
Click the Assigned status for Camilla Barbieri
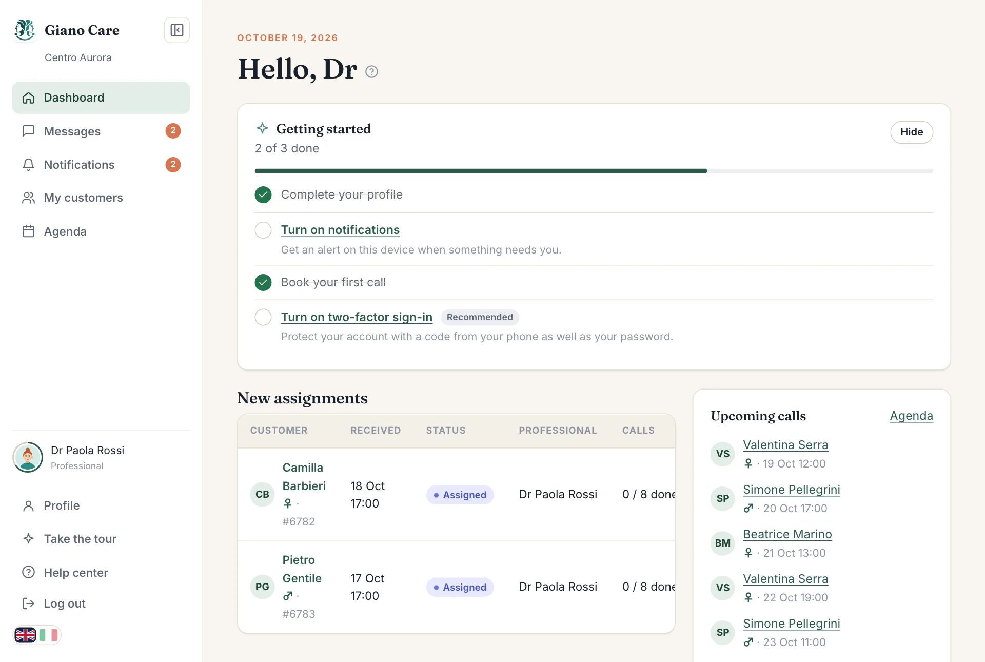point(460,495)
